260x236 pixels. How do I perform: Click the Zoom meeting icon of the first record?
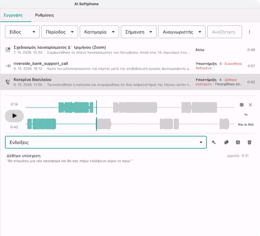click(x=8, y=50)
